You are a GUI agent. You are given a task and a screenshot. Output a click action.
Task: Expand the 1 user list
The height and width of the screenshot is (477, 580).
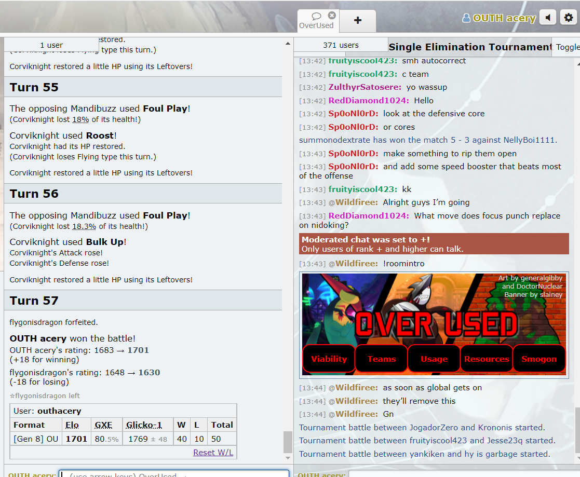(x=51, y=45)
